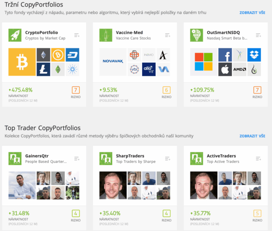
Task: Select the Apple logo tile
Action: 225,69
